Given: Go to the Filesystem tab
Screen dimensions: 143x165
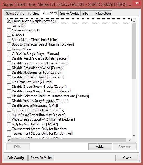Looking at the screenshot, I should (103, 14).
